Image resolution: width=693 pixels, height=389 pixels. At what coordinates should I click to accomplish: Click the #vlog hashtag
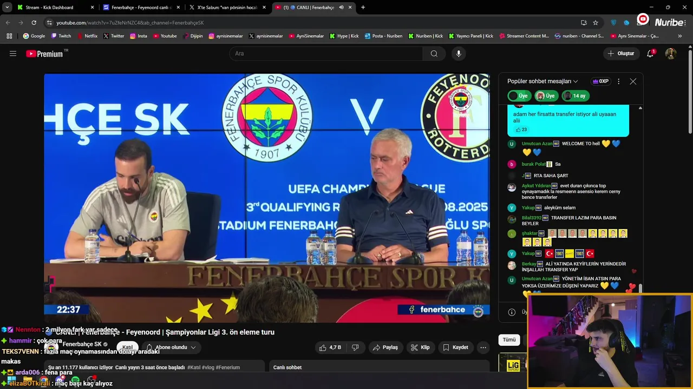pyautogui.click(x=207, y=367)
